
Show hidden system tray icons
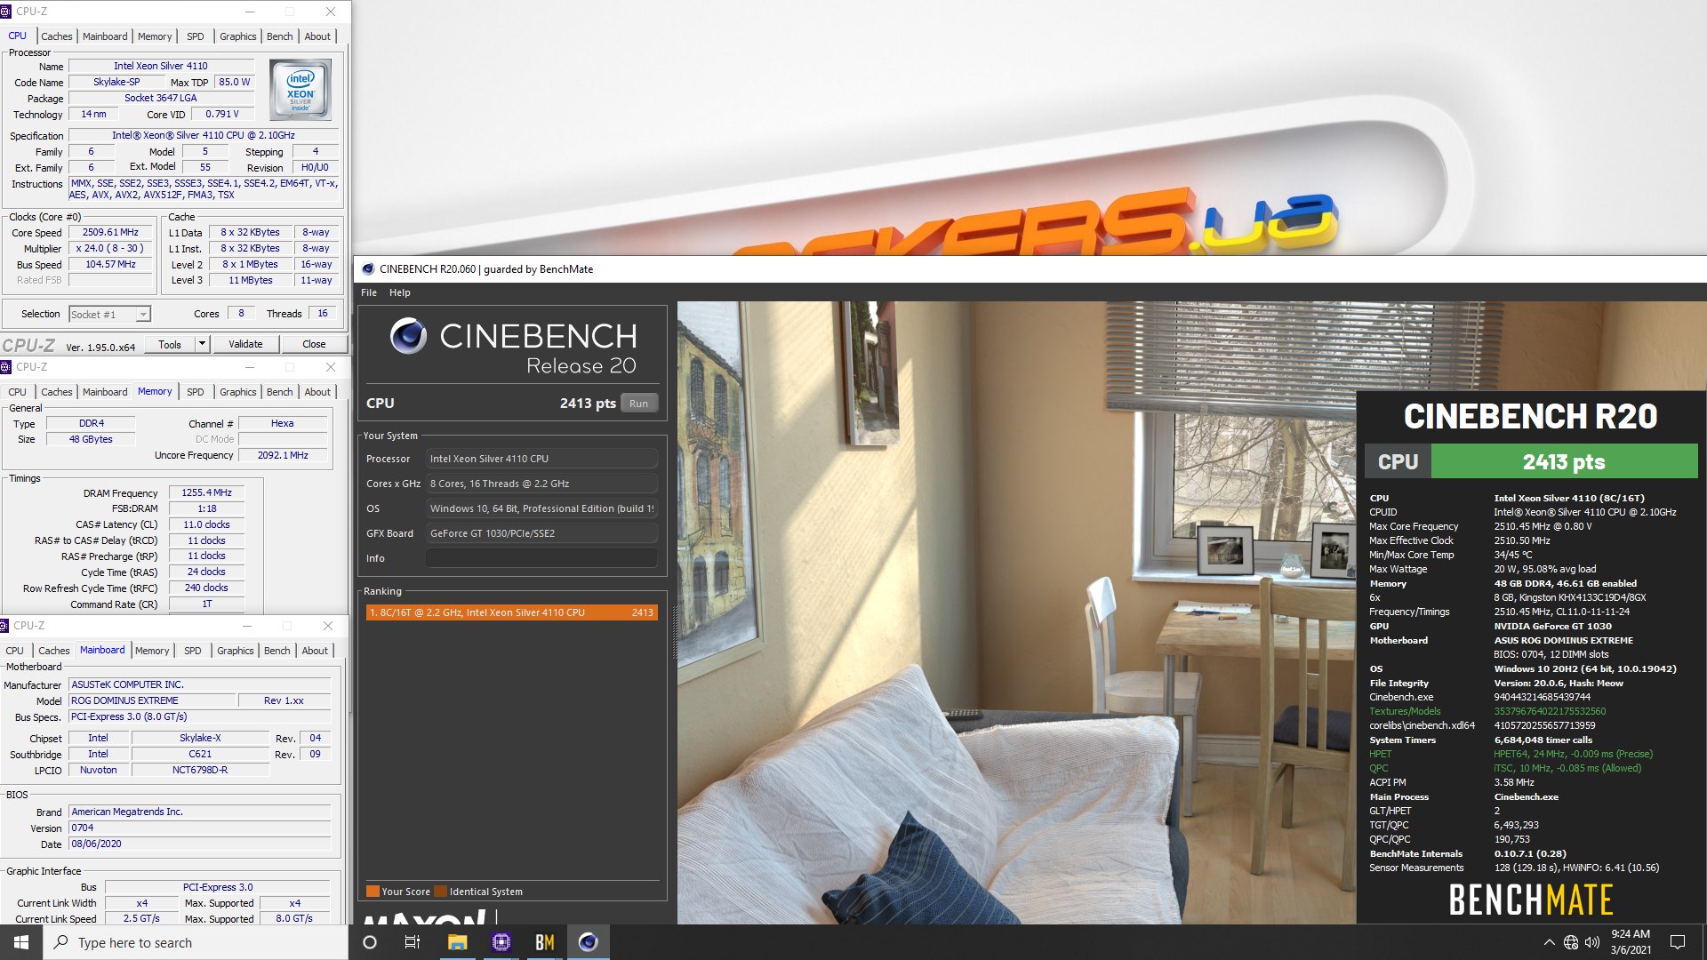[x=1549, y=942]
